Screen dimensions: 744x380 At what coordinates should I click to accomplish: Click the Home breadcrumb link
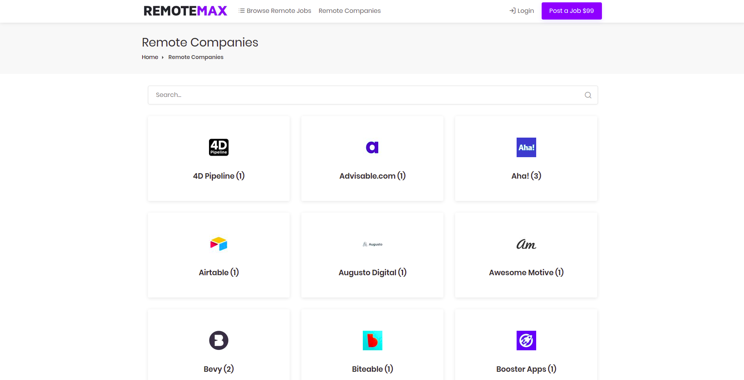click(150, 57)
